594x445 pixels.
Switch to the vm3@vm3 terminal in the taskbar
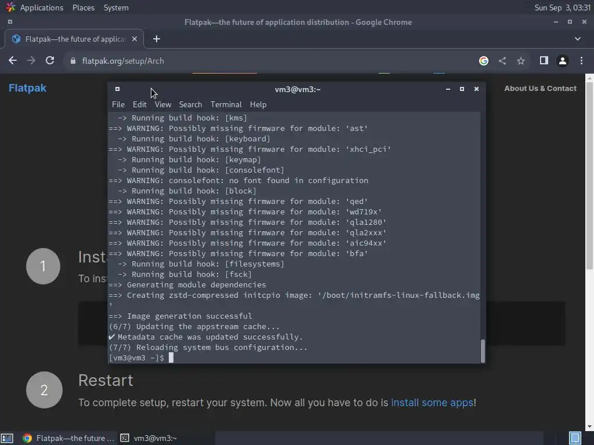[148, 438]
